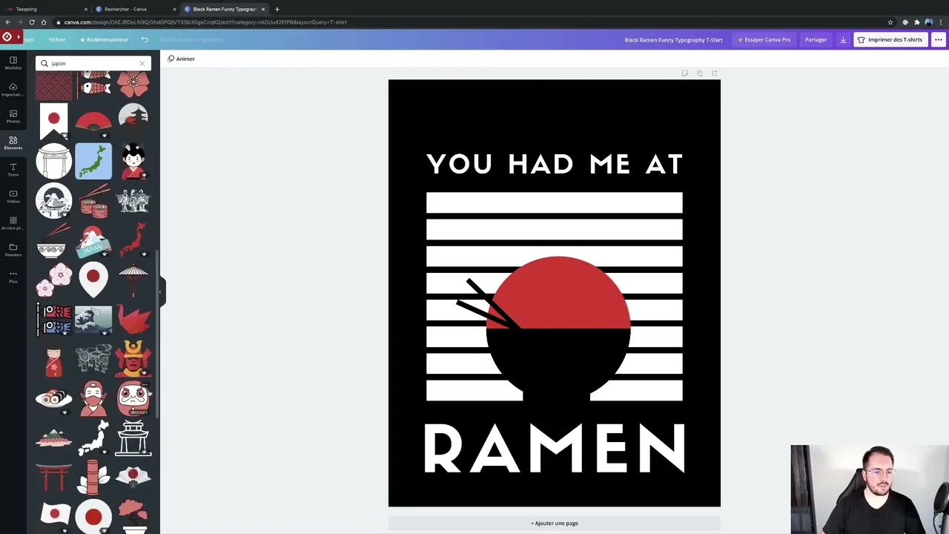The height and width of the screenshot is (534, 949).
Task: Open the Importations uploads panel
Action: click(13, 89)
